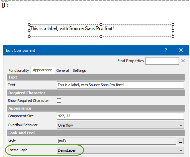Open the Style ellipsis browse button
This screenshot has width=190, height=157.
point(180,141)
